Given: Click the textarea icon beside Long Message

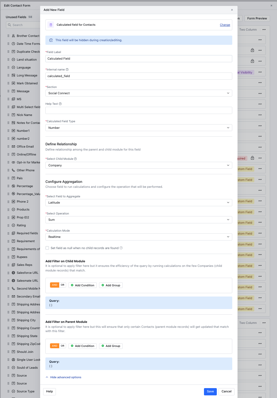Looking at the screenshot, I should pos(13,75).
